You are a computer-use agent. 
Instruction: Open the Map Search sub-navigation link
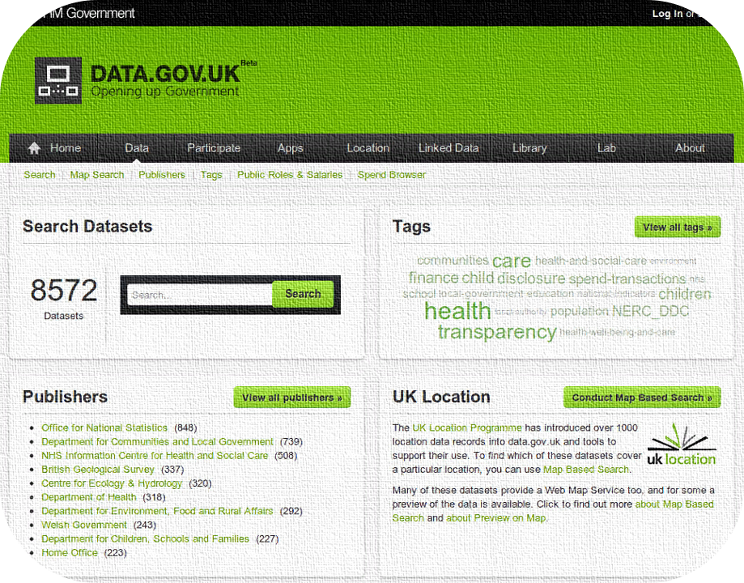[x=97, y=175]
